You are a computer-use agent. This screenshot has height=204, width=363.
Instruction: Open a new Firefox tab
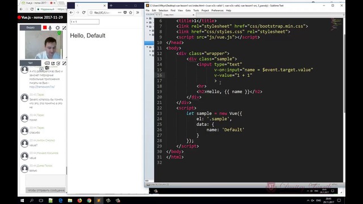tap(111, 5)
